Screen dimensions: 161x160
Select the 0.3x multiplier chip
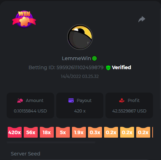[x=95, y=132]
